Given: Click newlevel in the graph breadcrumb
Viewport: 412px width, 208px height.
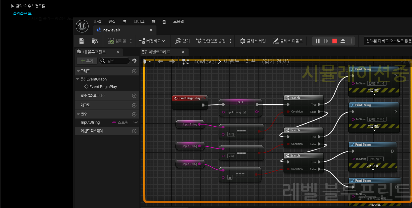Looking at the screenshot, I should tap(204, 61).
